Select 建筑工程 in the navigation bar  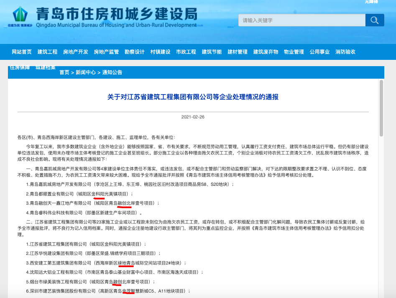pyautogui.click(x=47, y=52)
